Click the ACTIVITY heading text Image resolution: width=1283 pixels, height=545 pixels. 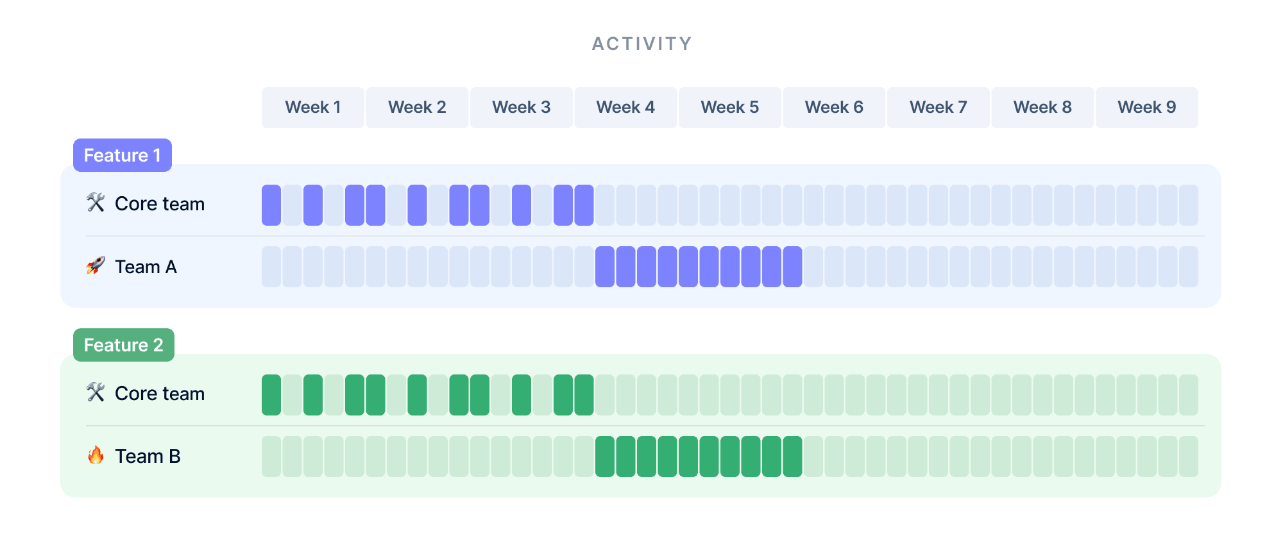[x=641, y=44]
